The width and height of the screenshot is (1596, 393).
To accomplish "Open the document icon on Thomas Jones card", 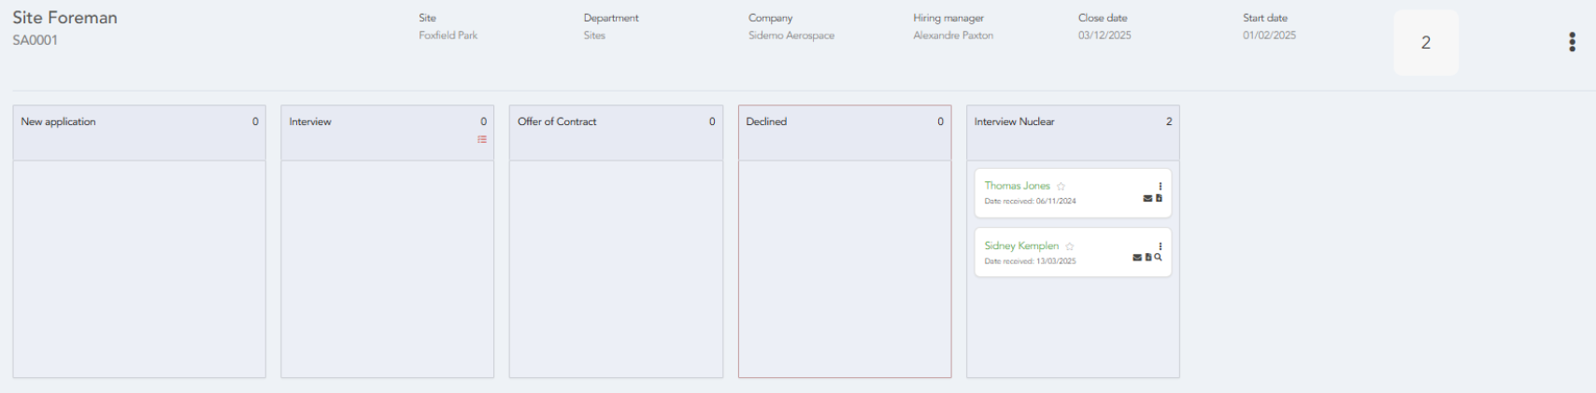I will point(1159,198).
